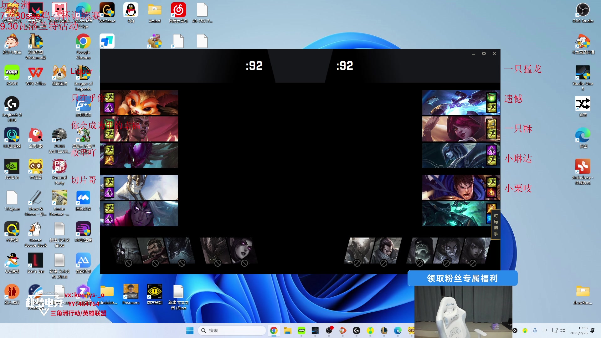Image resolution: width=601 pixels, height=338 pixels.
Task: Open the clock showing 19:58
Action: (578, 330)
